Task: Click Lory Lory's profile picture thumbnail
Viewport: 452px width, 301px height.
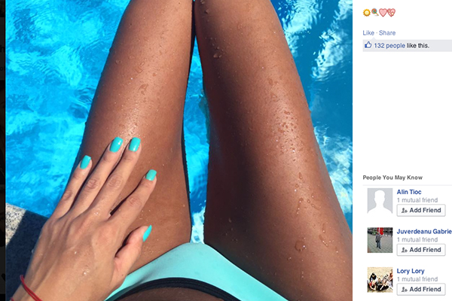Action: tap(380, 280)
